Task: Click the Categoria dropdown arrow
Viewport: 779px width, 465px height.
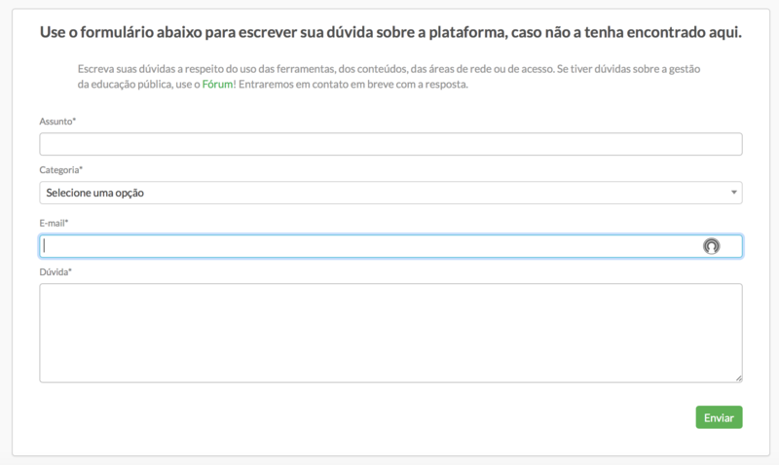Action: (733, 193)
